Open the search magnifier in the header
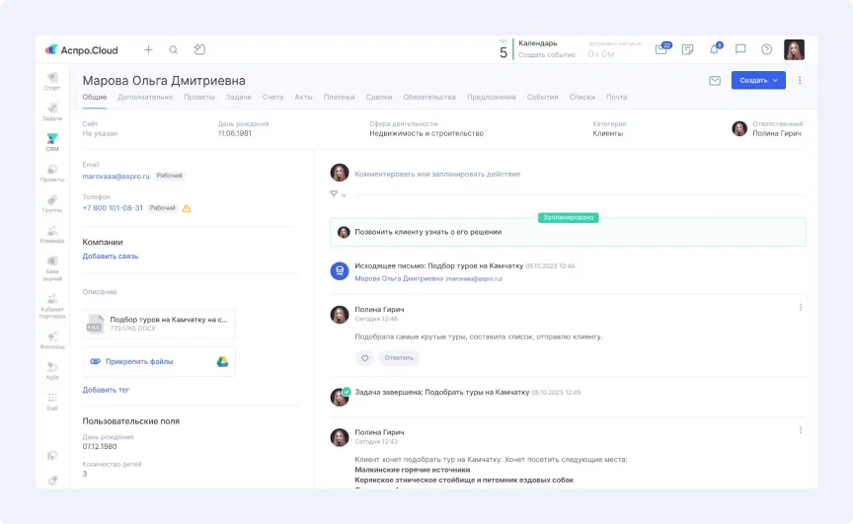 coord(173,50)
